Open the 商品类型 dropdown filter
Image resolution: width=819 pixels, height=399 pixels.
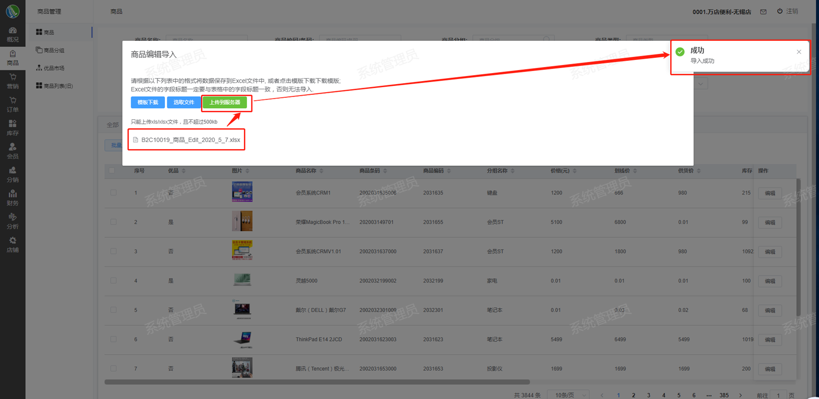click(667, 39)
